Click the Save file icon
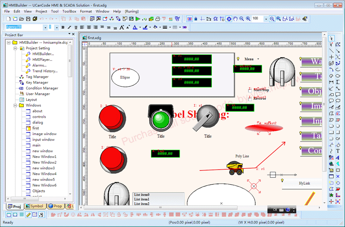Viewport: 345px width, 227px height. point(28,19)
